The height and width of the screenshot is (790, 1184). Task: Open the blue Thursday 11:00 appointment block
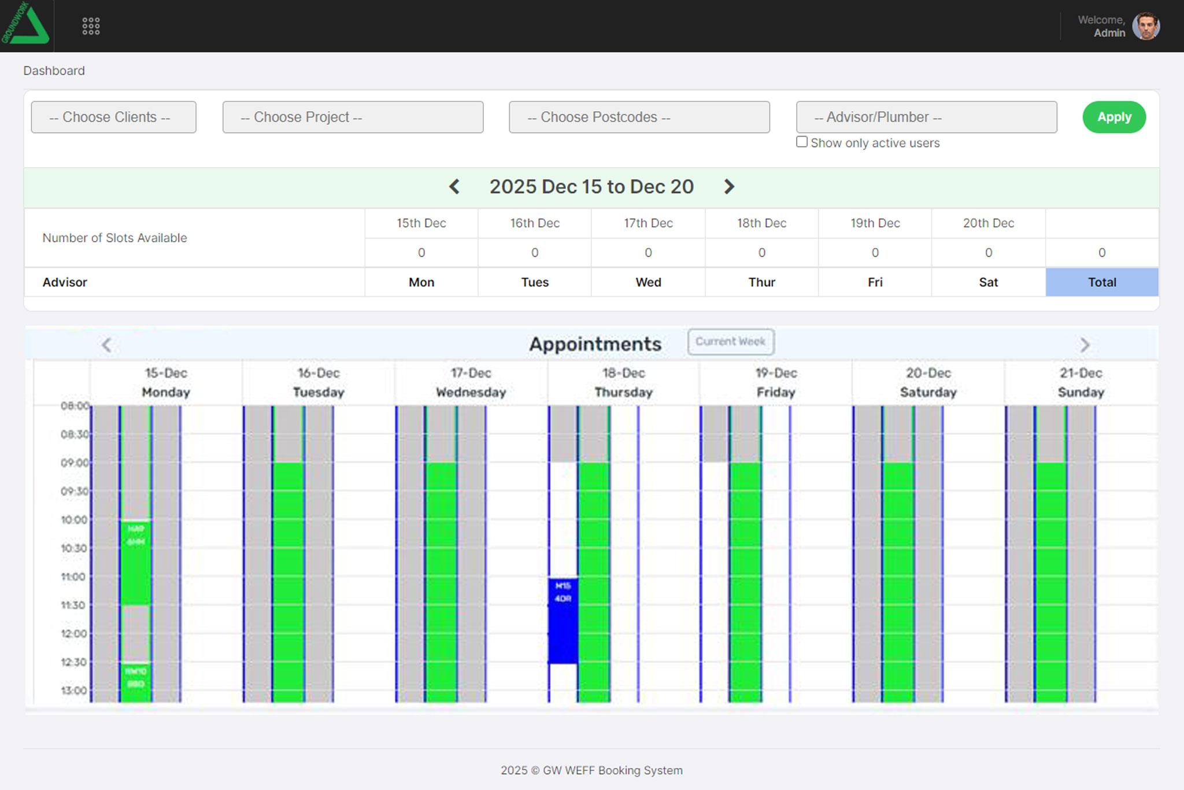pyautogui.click(x=563, y=622)
